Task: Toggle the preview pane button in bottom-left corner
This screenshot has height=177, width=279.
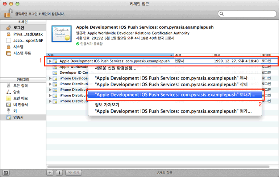Action: pos(7,173)
